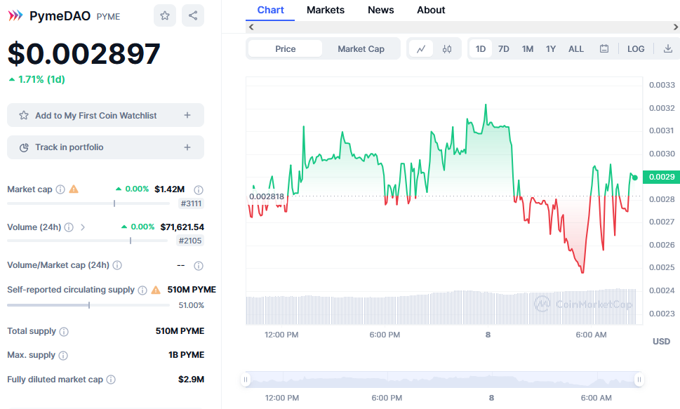Image resolution: width=680 pixels, height=409 pixels.
Task: Select 1D time range
Action: [x=481, y=49]
